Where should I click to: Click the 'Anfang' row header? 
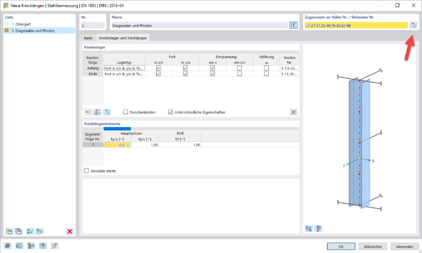coord(93,68)
